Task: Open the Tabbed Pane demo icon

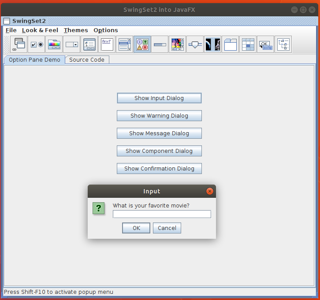Action: click(231, 44)
